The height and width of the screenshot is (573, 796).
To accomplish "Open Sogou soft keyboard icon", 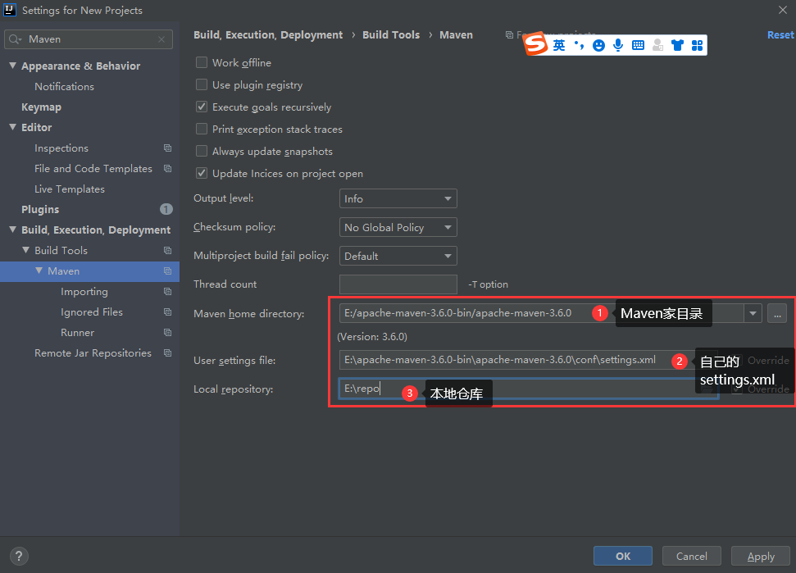I will 638,45.
